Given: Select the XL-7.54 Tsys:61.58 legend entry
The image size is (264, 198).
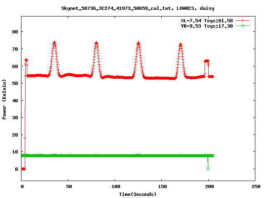Looking at the screenshot, I should (207, 21).
